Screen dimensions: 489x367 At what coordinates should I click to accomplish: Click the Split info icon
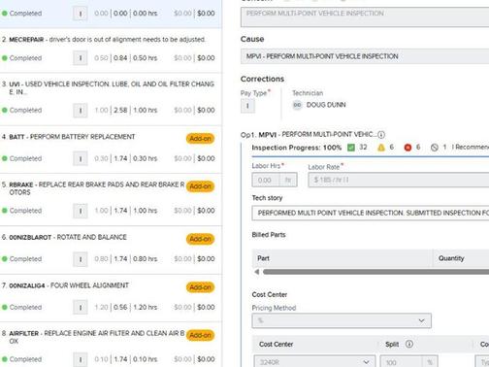click(x=409, y=344)
